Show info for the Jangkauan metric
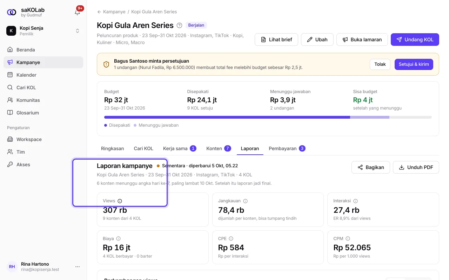The image size is (449, 280). pos(245,201)
